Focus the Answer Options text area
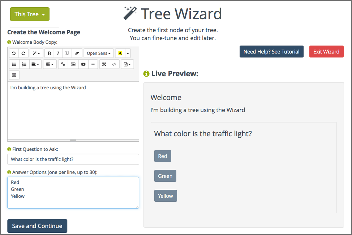This screenshot has width=352, height=235. point(73,193)
